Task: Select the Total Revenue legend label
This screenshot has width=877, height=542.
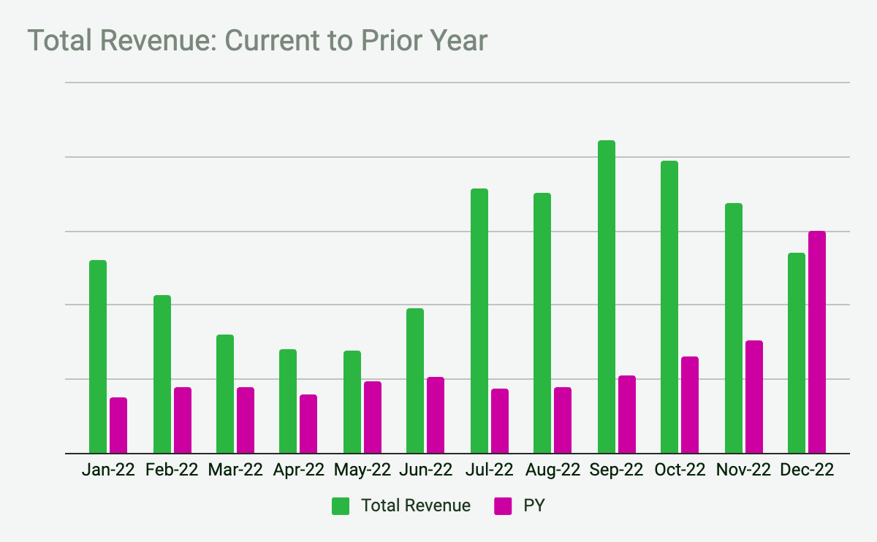Action: click(x=415, y=505)
